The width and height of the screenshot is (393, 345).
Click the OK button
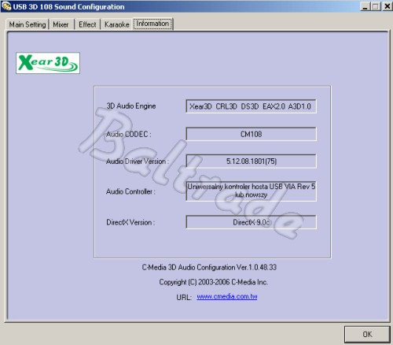(x=367, y=334)
